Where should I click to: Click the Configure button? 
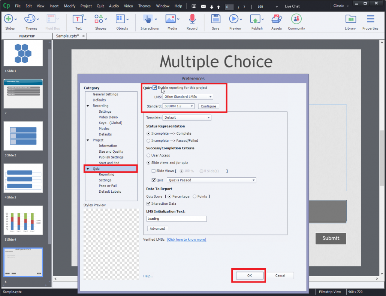(208, 106)
